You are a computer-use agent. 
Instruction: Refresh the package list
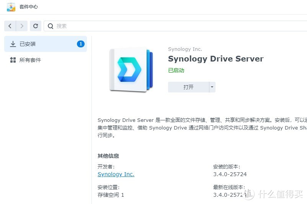[x=36, y=26]
